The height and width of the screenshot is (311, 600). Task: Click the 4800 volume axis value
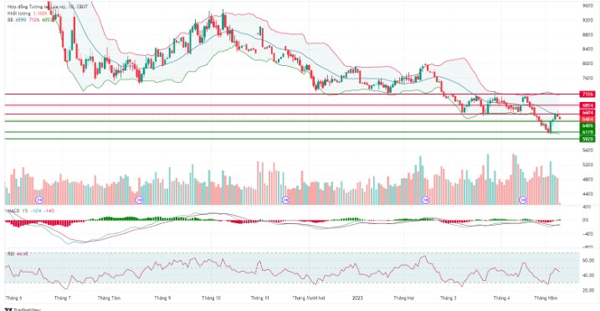click(x=587, y=180)
